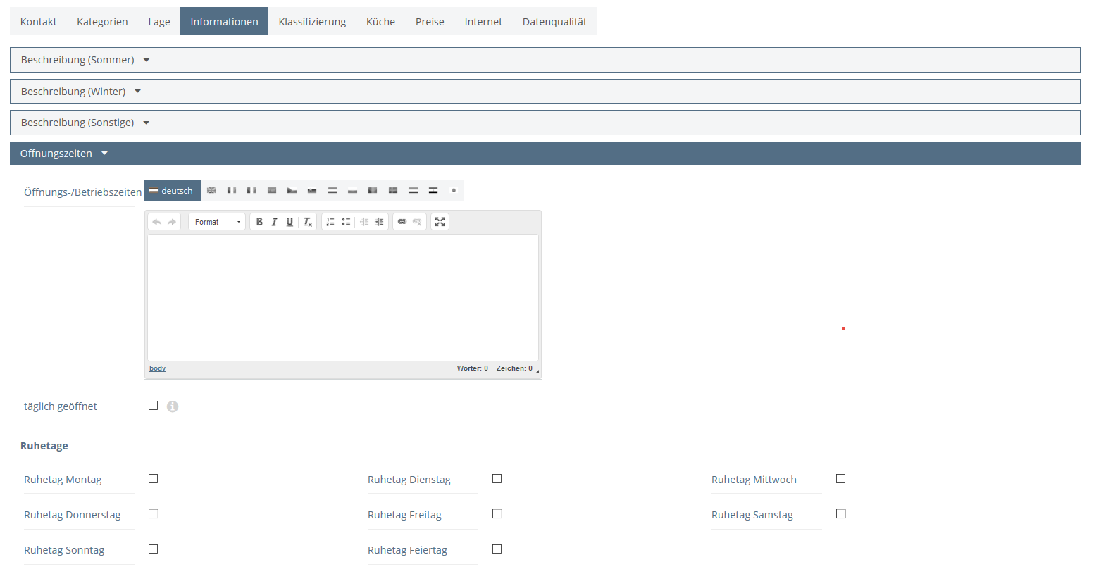
Task: Select the Japanese flag language tab
Action: (x=454, y=190)
